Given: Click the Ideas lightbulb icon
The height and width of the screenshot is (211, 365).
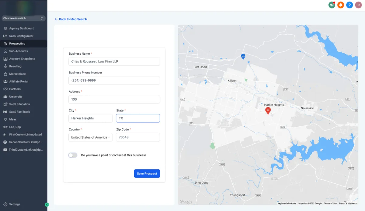Looking at the screenshot, I should click(x=5, y=119).
